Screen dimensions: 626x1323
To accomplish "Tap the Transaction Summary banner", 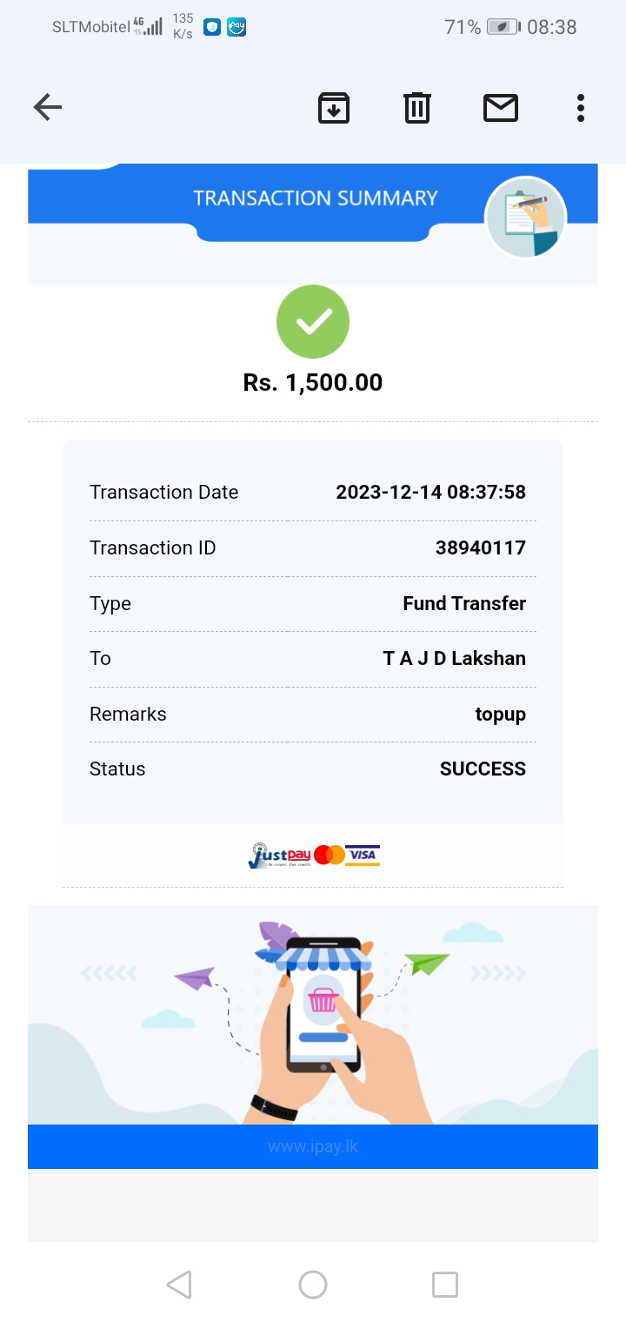I will pyautogui.click(x=315, y=198).
